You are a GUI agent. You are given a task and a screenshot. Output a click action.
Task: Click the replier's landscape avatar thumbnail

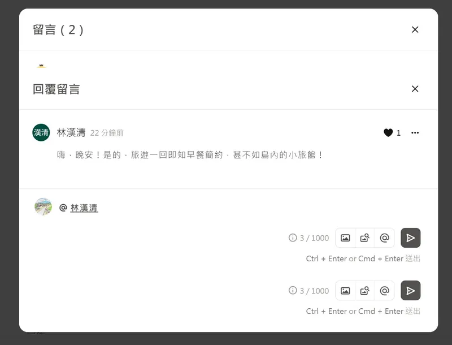(44, 206)
